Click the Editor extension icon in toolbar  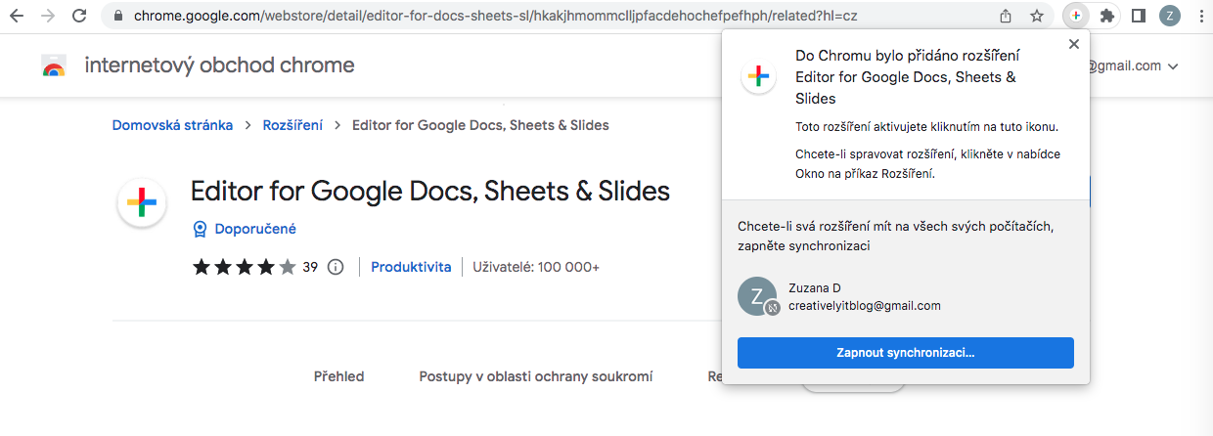click(x=1075, y=17)
